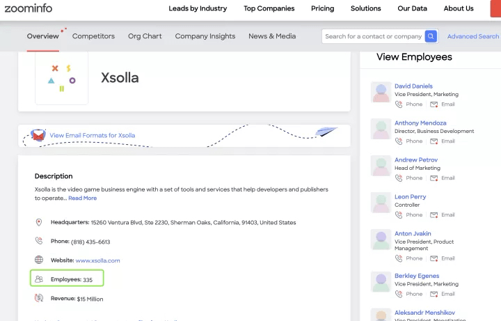Open the Leads by Industry menu

198,8
